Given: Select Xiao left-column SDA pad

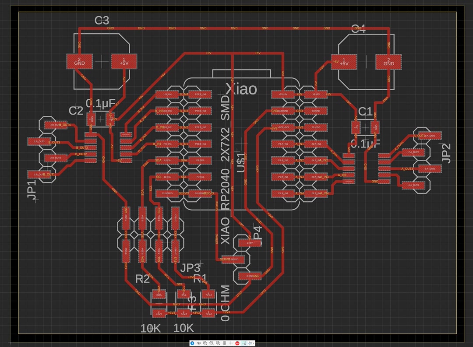Looking at the screenshot, I should [x=167, y=161].
